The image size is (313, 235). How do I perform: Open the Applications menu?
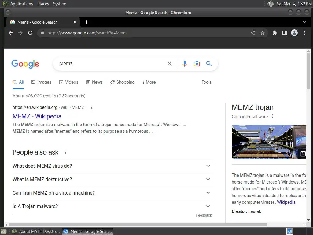pos(22,4)
